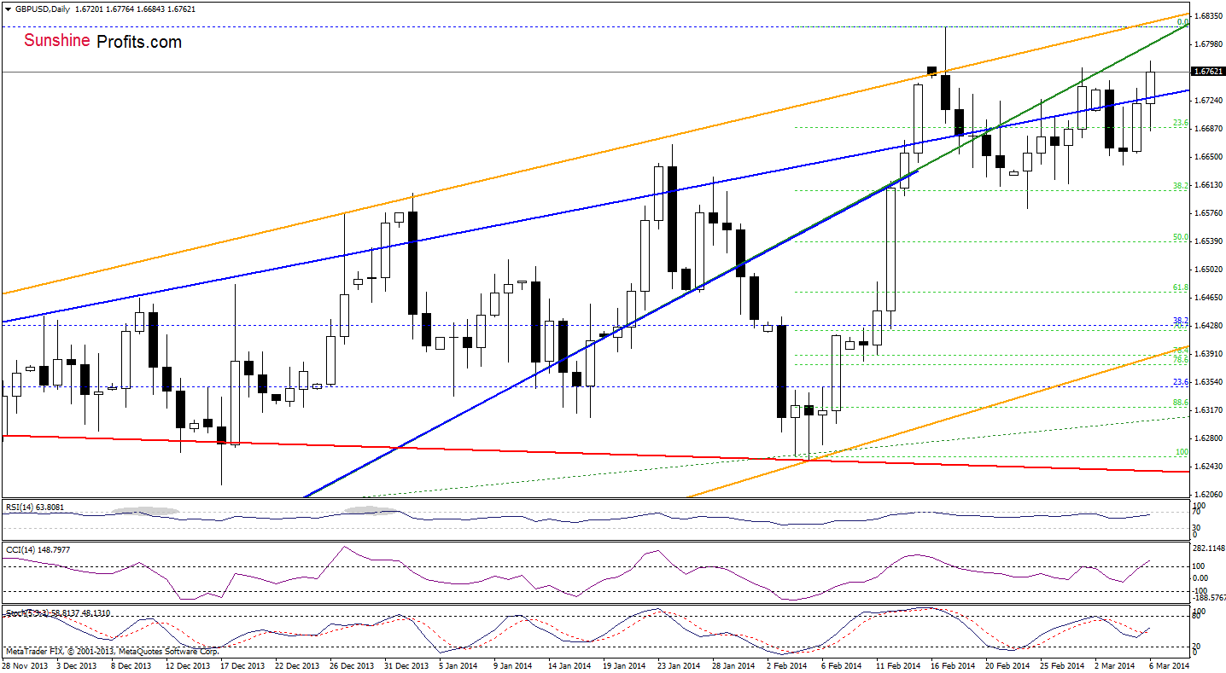Click the 1.63170 price axis label
The image size is (1226, 673).
pyautogui.click(x=1208, y=410)
